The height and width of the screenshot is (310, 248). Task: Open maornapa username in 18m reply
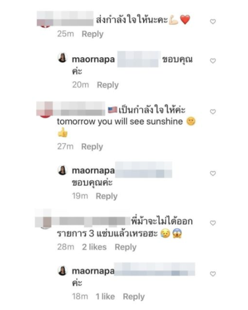[x=93, y=271]
